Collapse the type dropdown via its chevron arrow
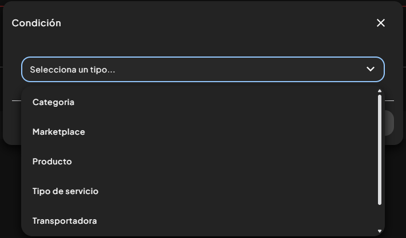Screen dimensions: 406x238 371,69
